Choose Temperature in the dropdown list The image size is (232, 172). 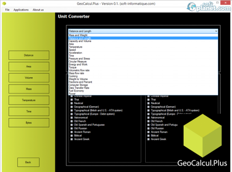point(143,47)
